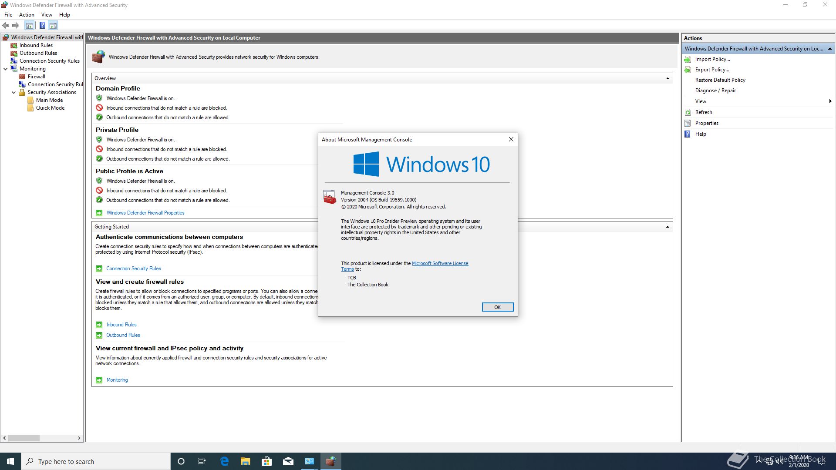Image resolution: width=836 pixels, height=470 pixels.
Task: Open the Microsoft Store taskbar icon
Action: pos(266,461)
